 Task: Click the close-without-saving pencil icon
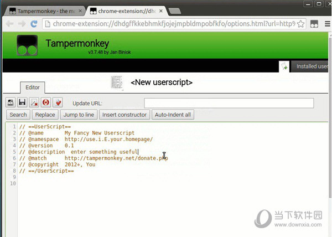tap(34, 102)
